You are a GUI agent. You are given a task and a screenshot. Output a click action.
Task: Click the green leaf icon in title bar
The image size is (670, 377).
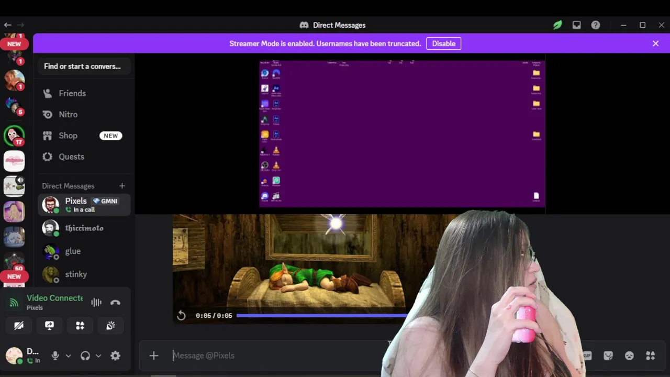point(557,25)
